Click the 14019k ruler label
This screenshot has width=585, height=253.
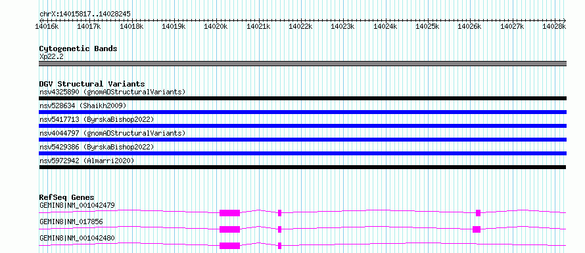pos(174,26)
